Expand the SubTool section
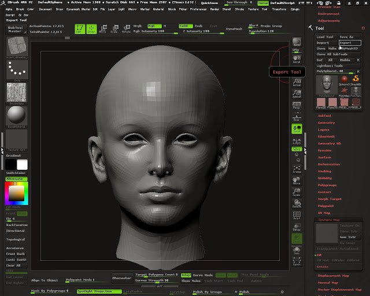370x296 pixels. 324,116
